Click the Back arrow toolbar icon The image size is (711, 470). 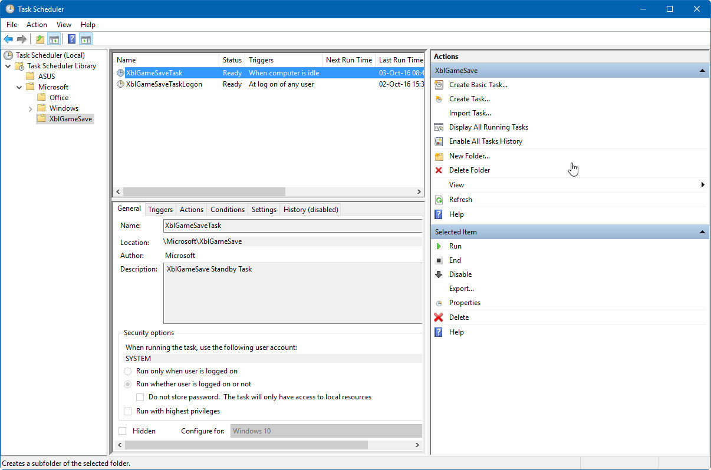tap(8, 39)
